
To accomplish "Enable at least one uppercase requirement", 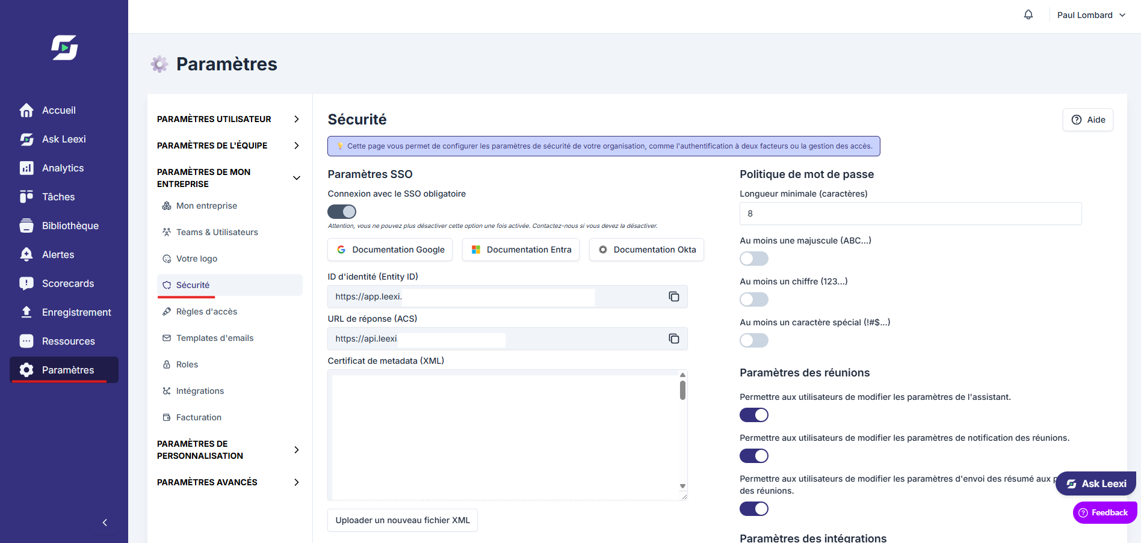I will click(754, 259).
